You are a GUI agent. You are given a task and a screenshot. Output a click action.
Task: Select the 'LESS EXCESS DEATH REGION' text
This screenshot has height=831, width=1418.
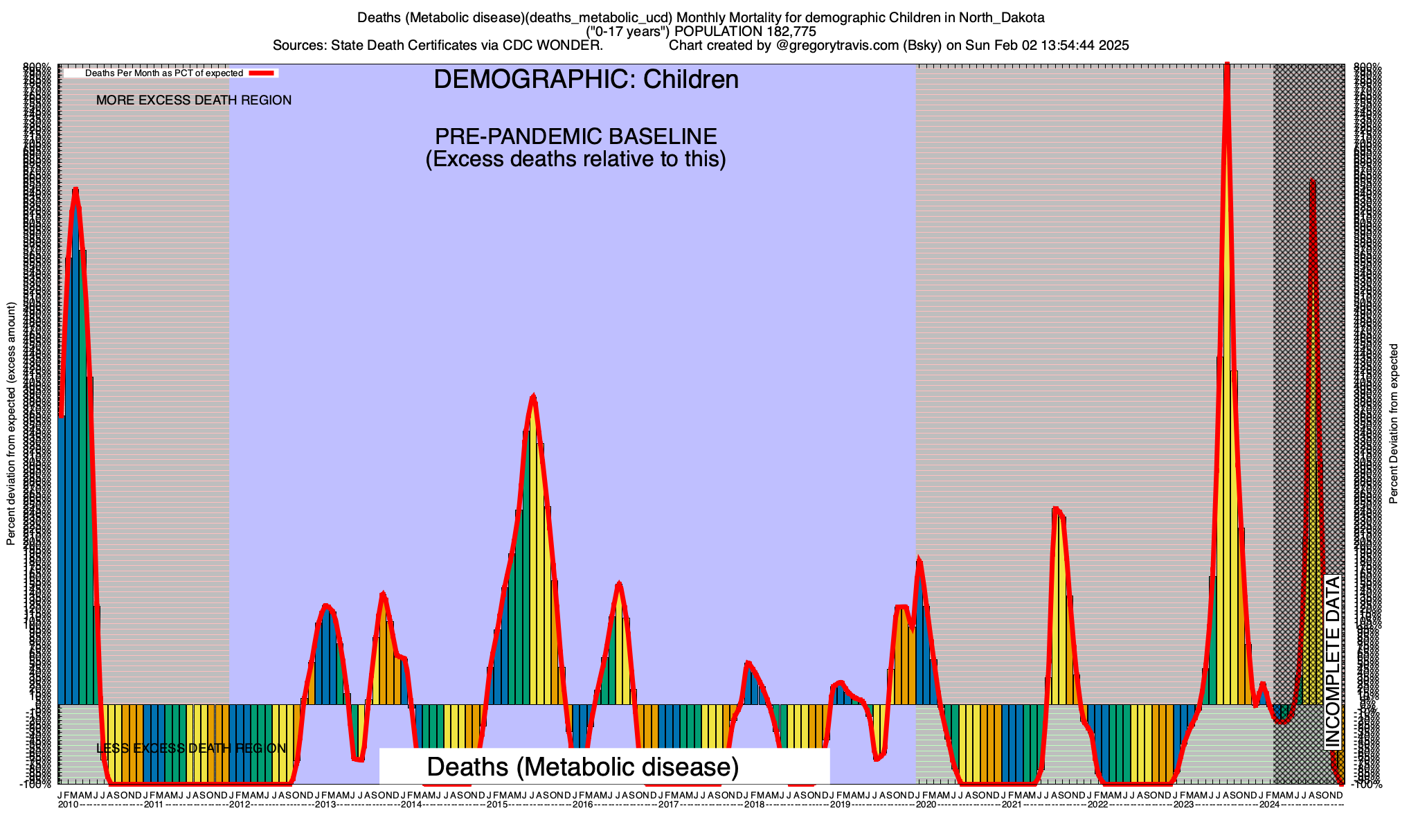(x=190, y=749)
